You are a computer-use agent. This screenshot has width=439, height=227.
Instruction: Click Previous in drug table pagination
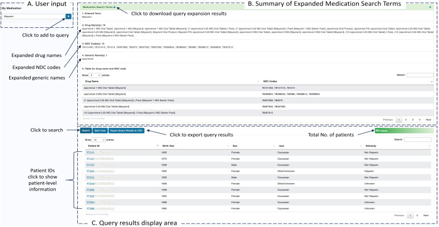[x=388, y=119]
